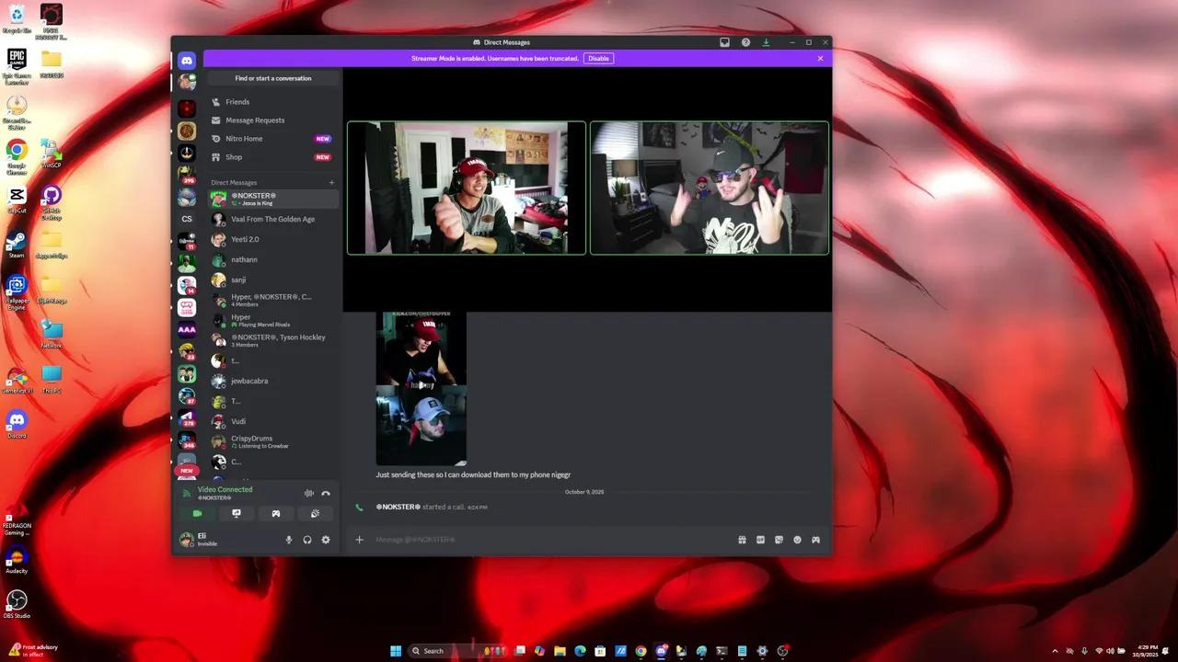Share your screen
The image size is (1178, 662).
[237, 514]
